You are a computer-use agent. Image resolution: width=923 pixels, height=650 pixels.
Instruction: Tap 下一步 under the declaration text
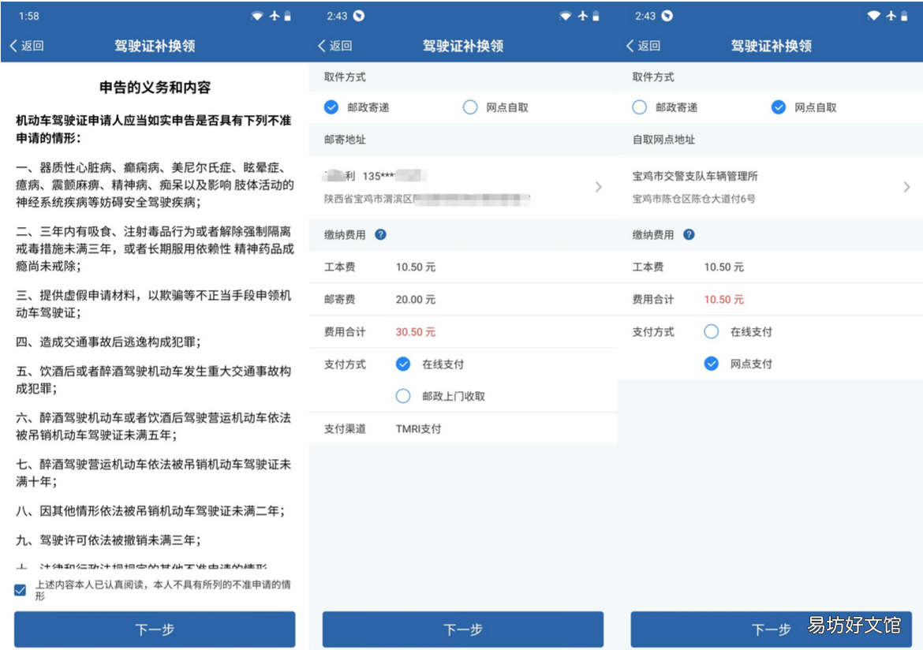(155, 629)
